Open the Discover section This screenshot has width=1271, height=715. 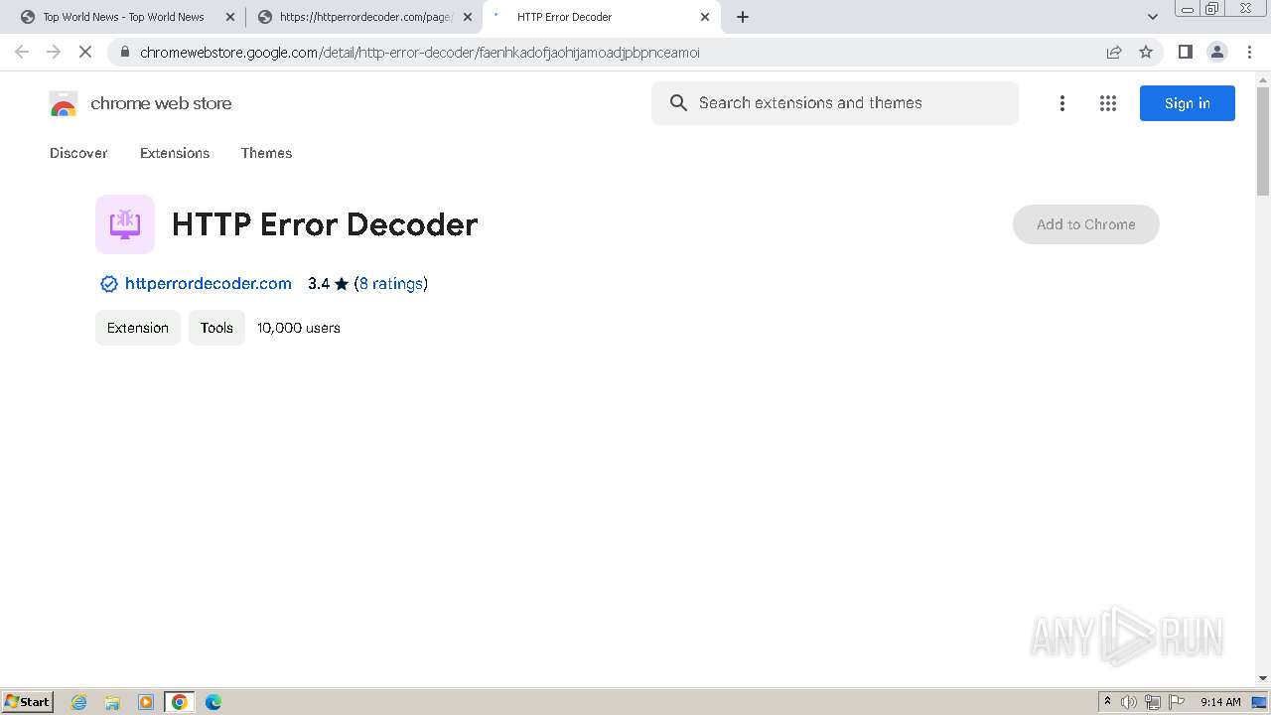(x=78, y=153)
